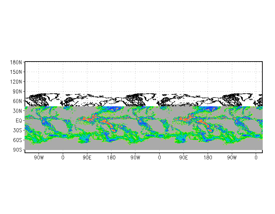The height and width of the screenshot is (214, 275).
Task: Click the leftmost 180 longitude label
Action: (x=111, y=158)
